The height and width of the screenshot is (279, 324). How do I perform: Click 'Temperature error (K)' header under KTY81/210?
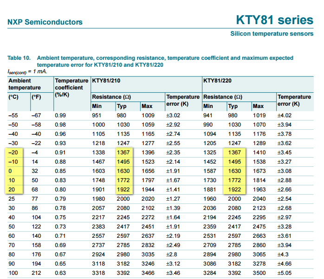(183, 100)
